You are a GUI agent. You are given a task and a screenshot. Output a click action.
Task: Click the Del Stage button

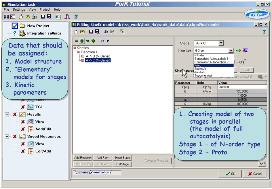click(122, 164)
